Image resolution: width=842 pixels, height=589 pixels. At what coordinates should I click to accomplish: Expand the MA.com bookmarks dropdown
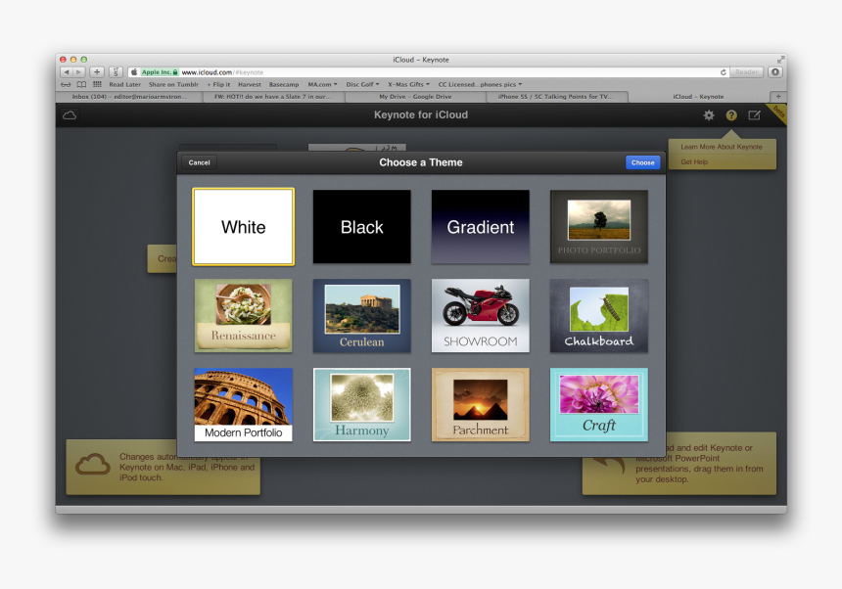[321, 84]
